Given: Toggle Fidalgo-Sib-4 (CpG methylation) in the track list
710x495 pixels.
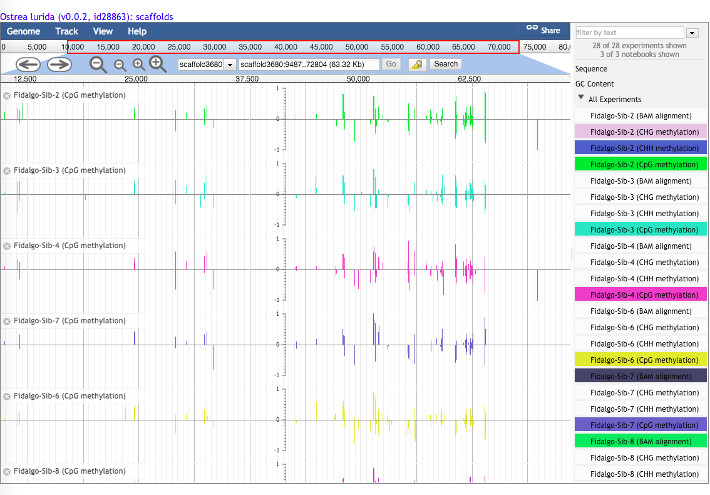Looking at the screenshot, I should pos(641,295).
